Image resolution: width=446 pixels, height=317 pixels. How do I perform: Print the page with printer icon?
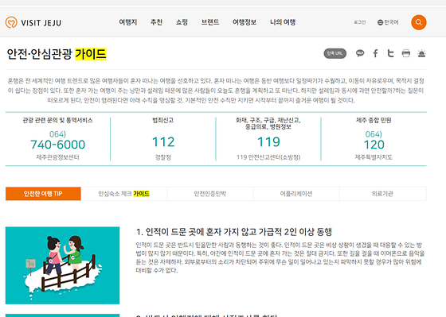(x=406, y=53)
